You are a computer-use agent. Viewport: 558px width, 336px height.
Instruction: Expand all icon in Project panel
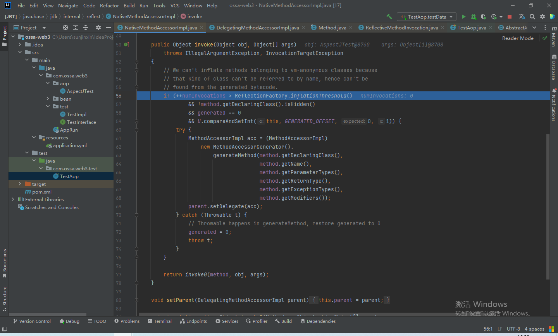coord(76,27)
